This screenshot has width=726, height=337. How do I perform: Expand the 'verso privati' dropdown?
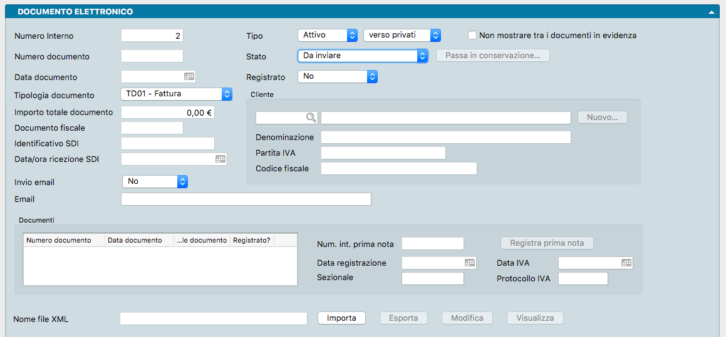tap(402, 36)
